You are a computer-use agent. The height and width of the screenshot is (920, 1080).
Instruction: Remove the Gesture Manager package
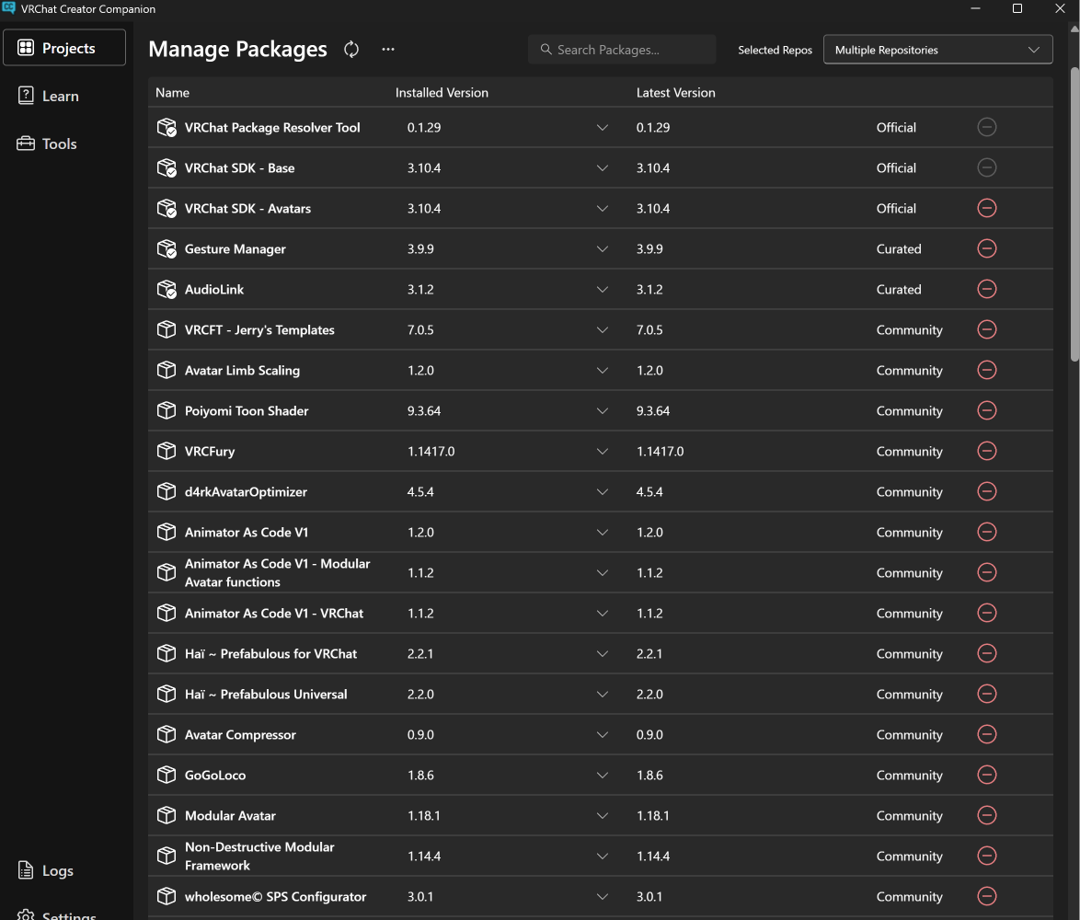tap(987, 248)
